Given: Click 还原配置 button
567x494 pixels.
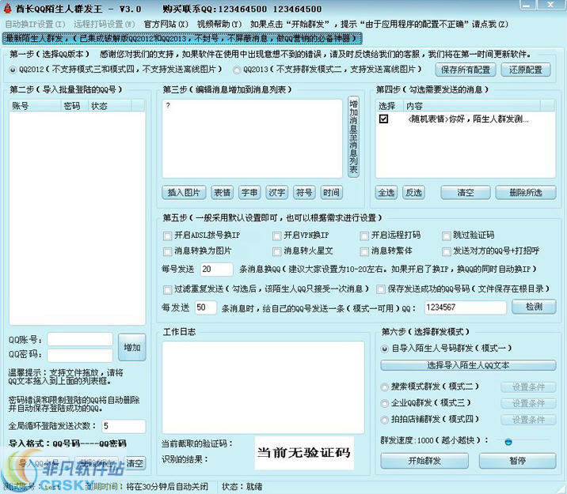Looking at the screenshot, I should (x=526, y=70).
